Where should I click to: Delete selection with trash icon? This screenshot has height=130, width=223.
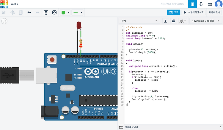(x=21, y=12)
